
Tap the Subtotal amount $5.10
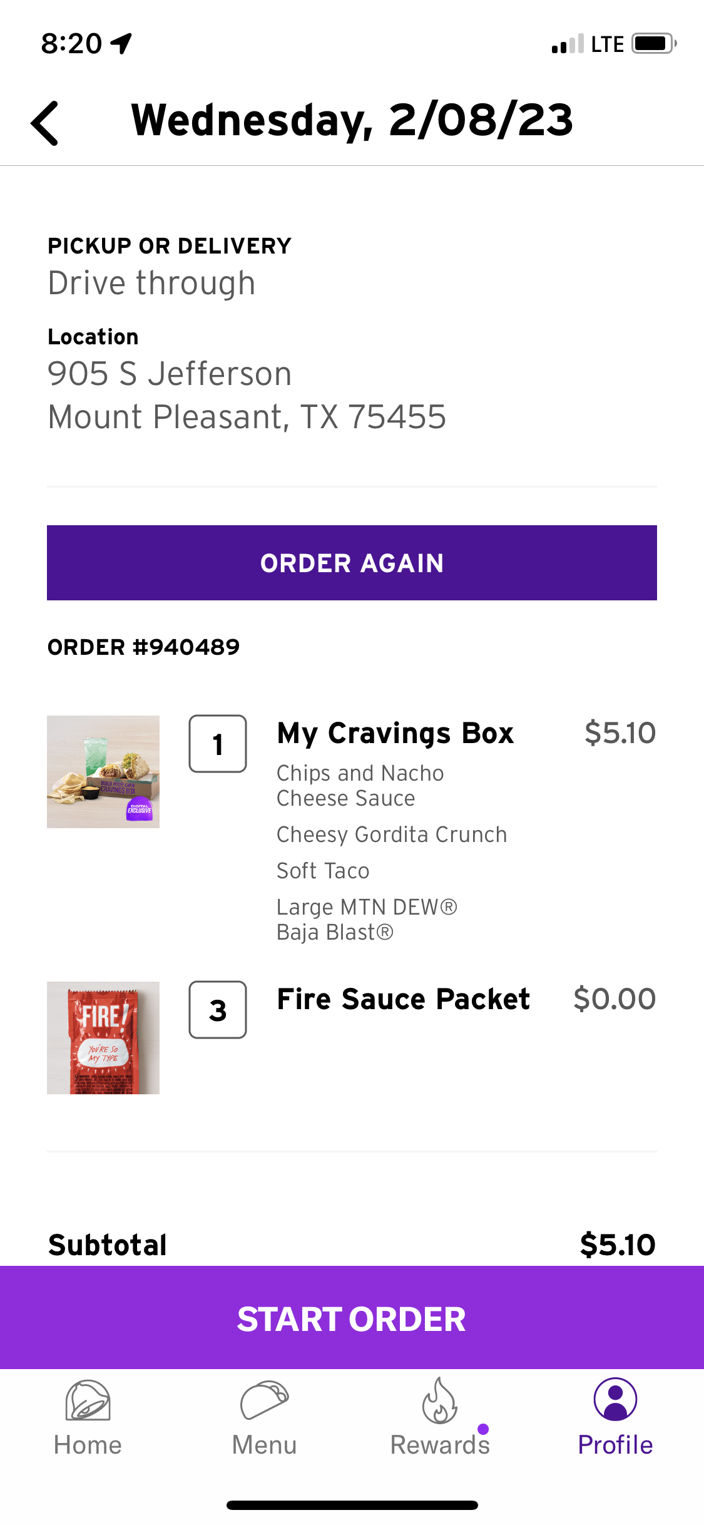[x=617, y=1245]
